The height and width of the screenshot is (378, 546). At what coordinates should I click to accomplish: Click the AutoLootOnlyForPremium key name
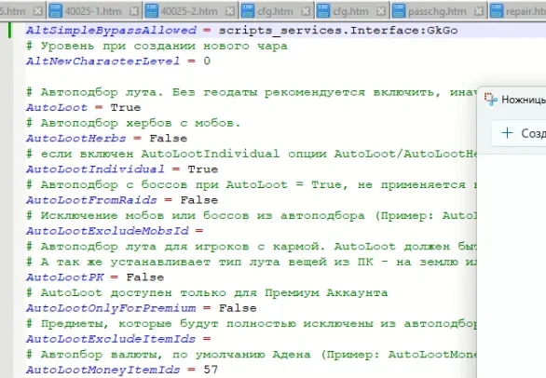click(111, 308)
